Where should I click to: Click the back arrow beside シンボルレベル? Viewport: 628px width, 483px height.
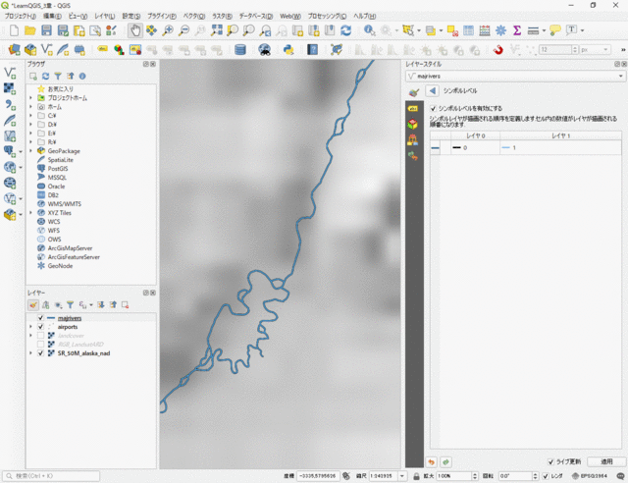[431, 90]
